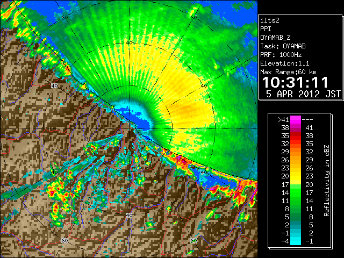The image size is (344, 258).
Task: Click the '>41' label on the legend
Action: 283,119
